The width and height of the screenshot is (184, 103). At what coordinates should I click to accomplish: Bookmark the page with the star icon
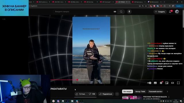(146, 6)
